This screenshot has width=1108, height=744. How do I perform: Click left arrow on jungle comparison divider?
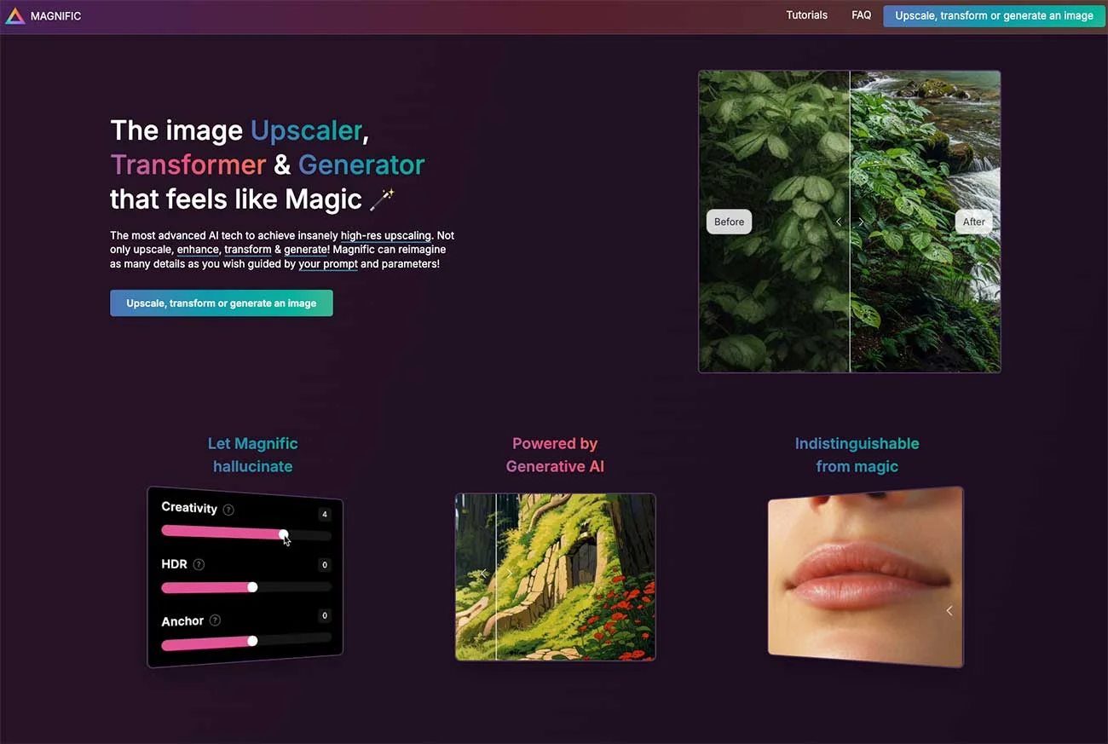tap(839, 222)
